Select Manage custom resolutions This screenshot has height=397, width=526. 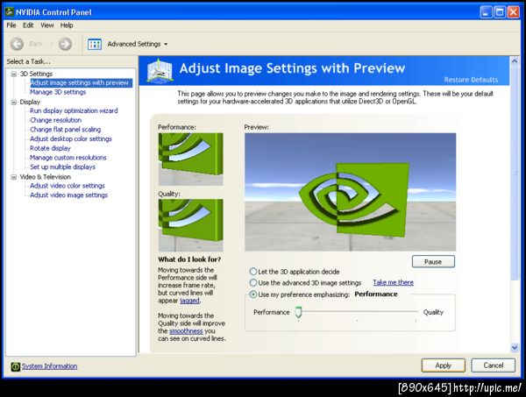[x=68, y=158]
